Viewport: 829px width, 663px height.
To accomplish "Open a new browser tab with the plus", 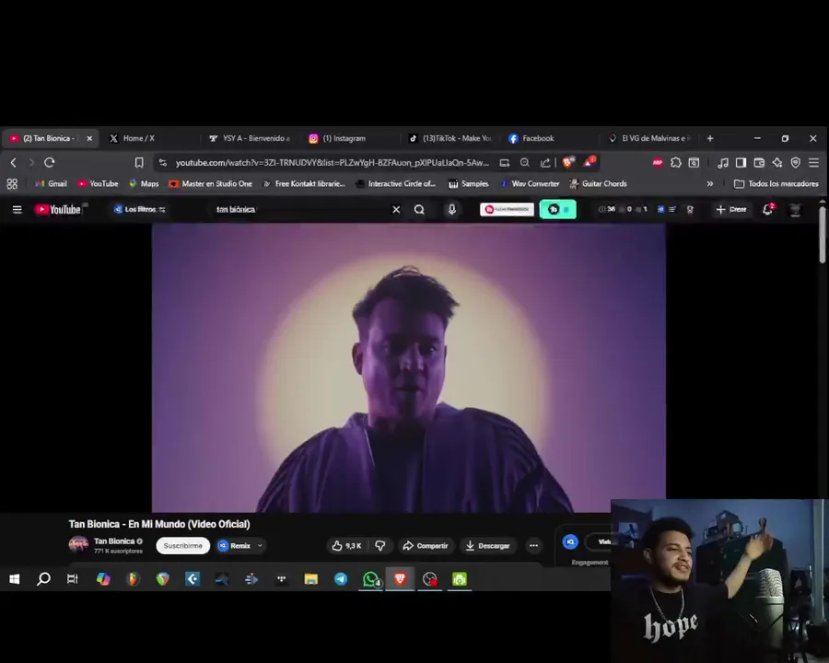I will tap(710, 138).
